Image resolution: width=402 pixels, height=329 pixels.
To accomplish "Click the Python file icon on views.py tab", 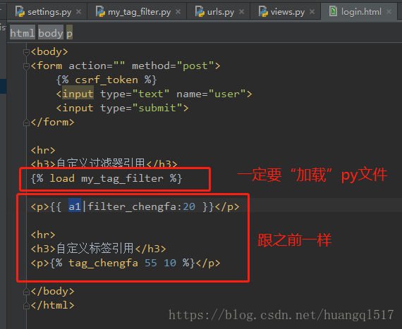I will (263, 11).
